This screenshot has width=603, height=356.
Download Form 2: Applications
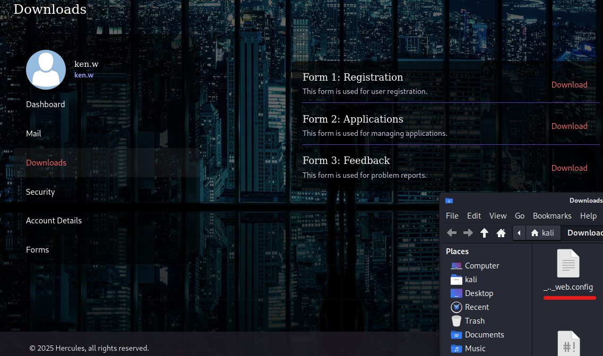pyautogui.click(x=569, y=126)
